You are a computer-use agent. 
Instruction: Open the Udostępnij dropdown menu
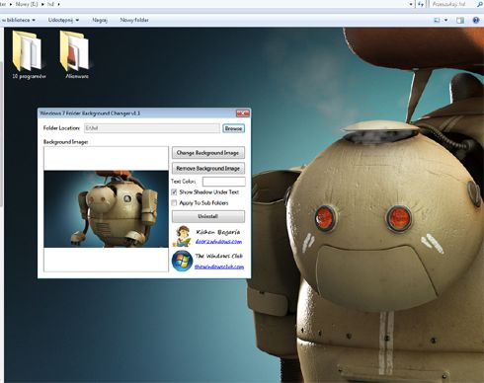[63, 20]
